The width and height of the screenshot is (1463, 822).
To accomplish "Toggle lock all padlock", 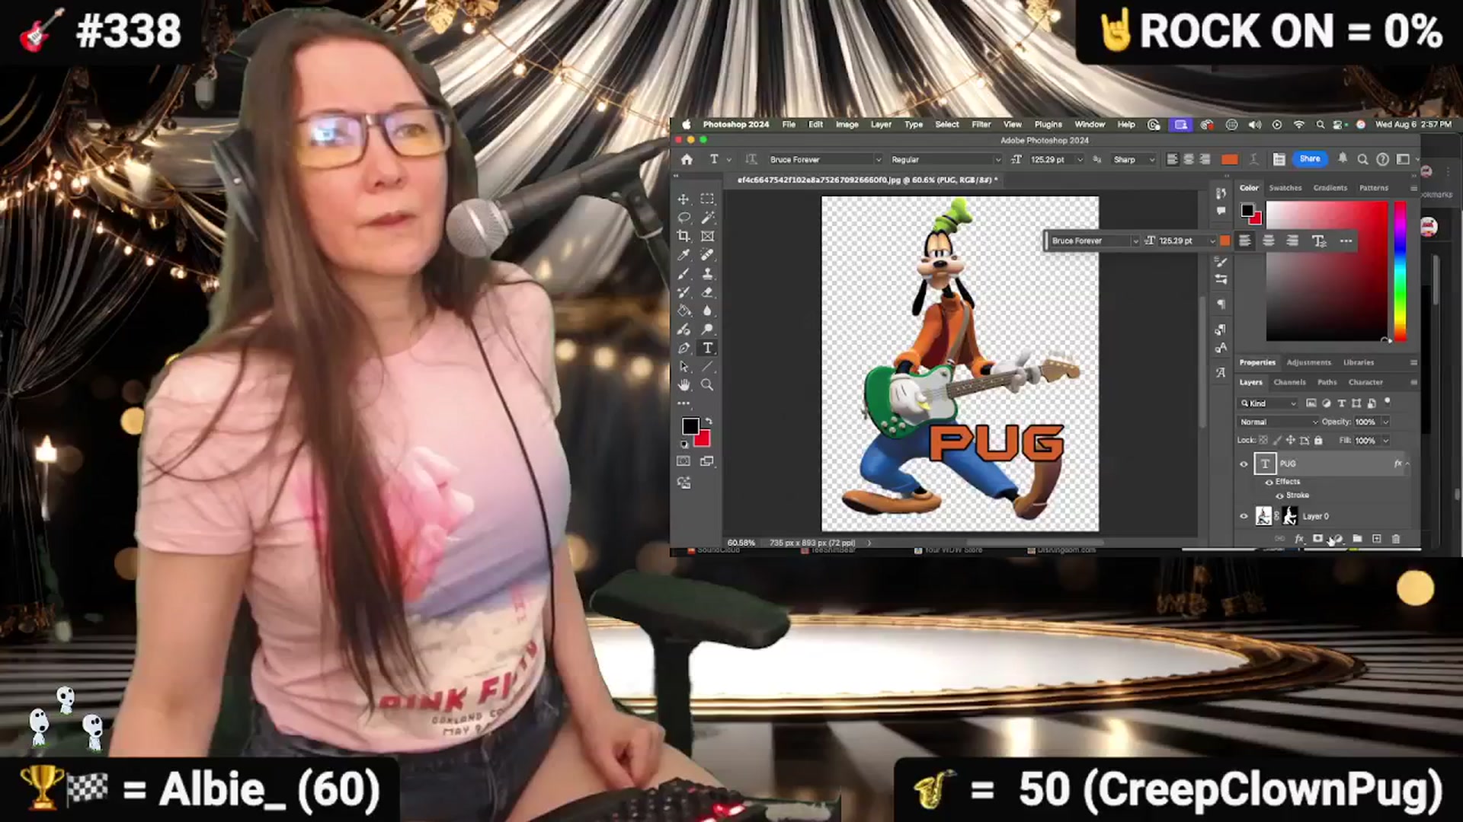I will (1318, 440).
